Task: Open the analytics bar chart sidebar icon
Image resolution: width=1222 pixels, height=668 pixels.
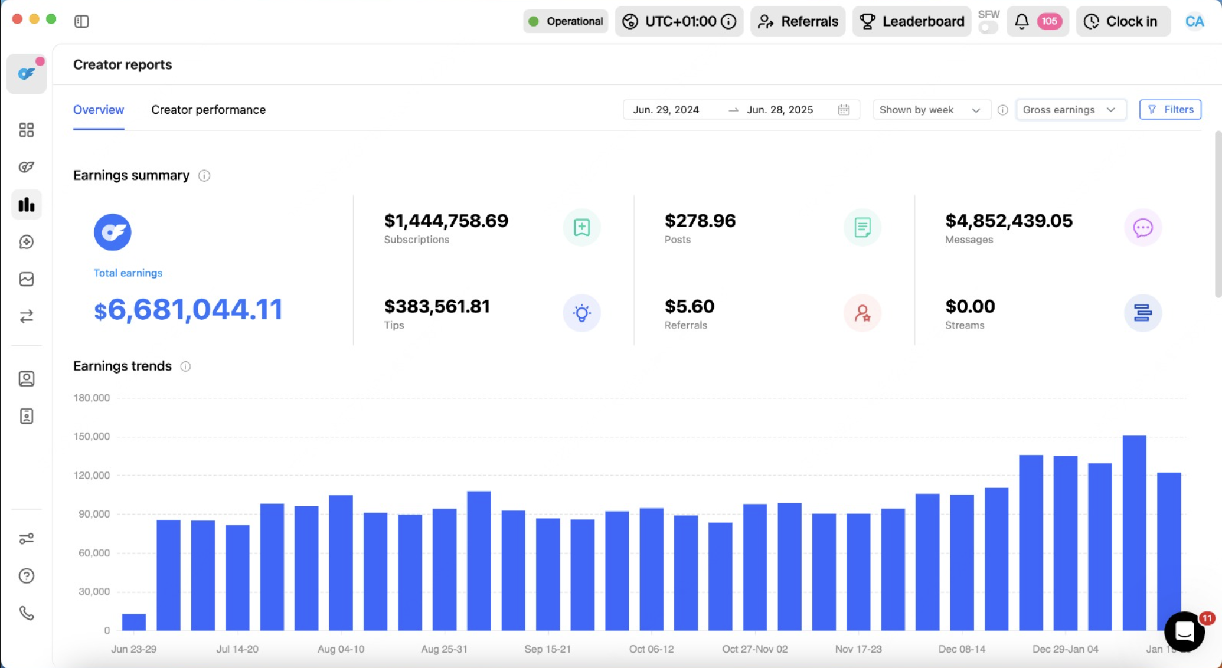Action: click(x=27, y=205)
